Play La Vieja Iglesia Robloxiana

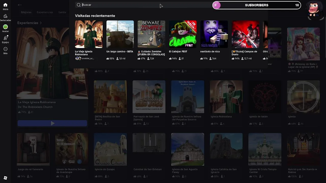click(x=52, y=123)
